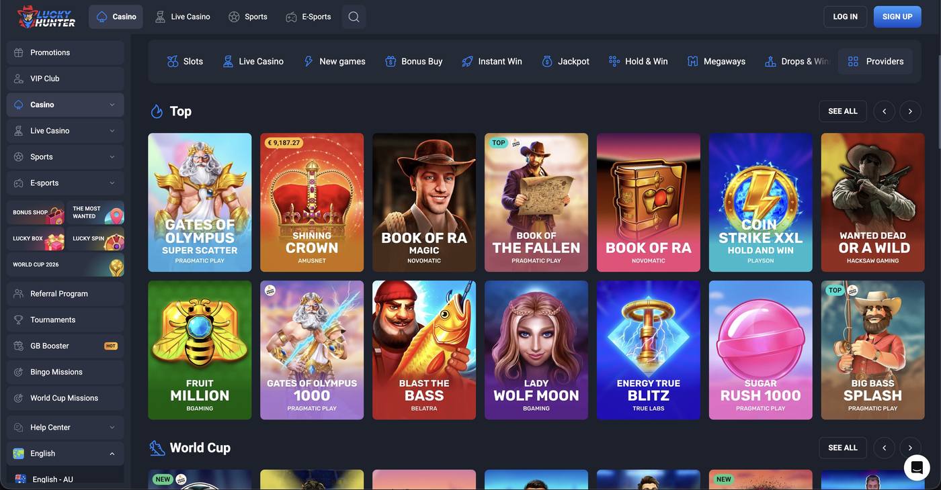Open the Blast the Bass game
This screenshot has width=941, height=490.
(x=424, y=350)
